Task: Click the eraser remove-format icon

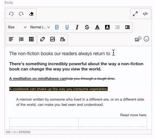Action: (31, 14)
